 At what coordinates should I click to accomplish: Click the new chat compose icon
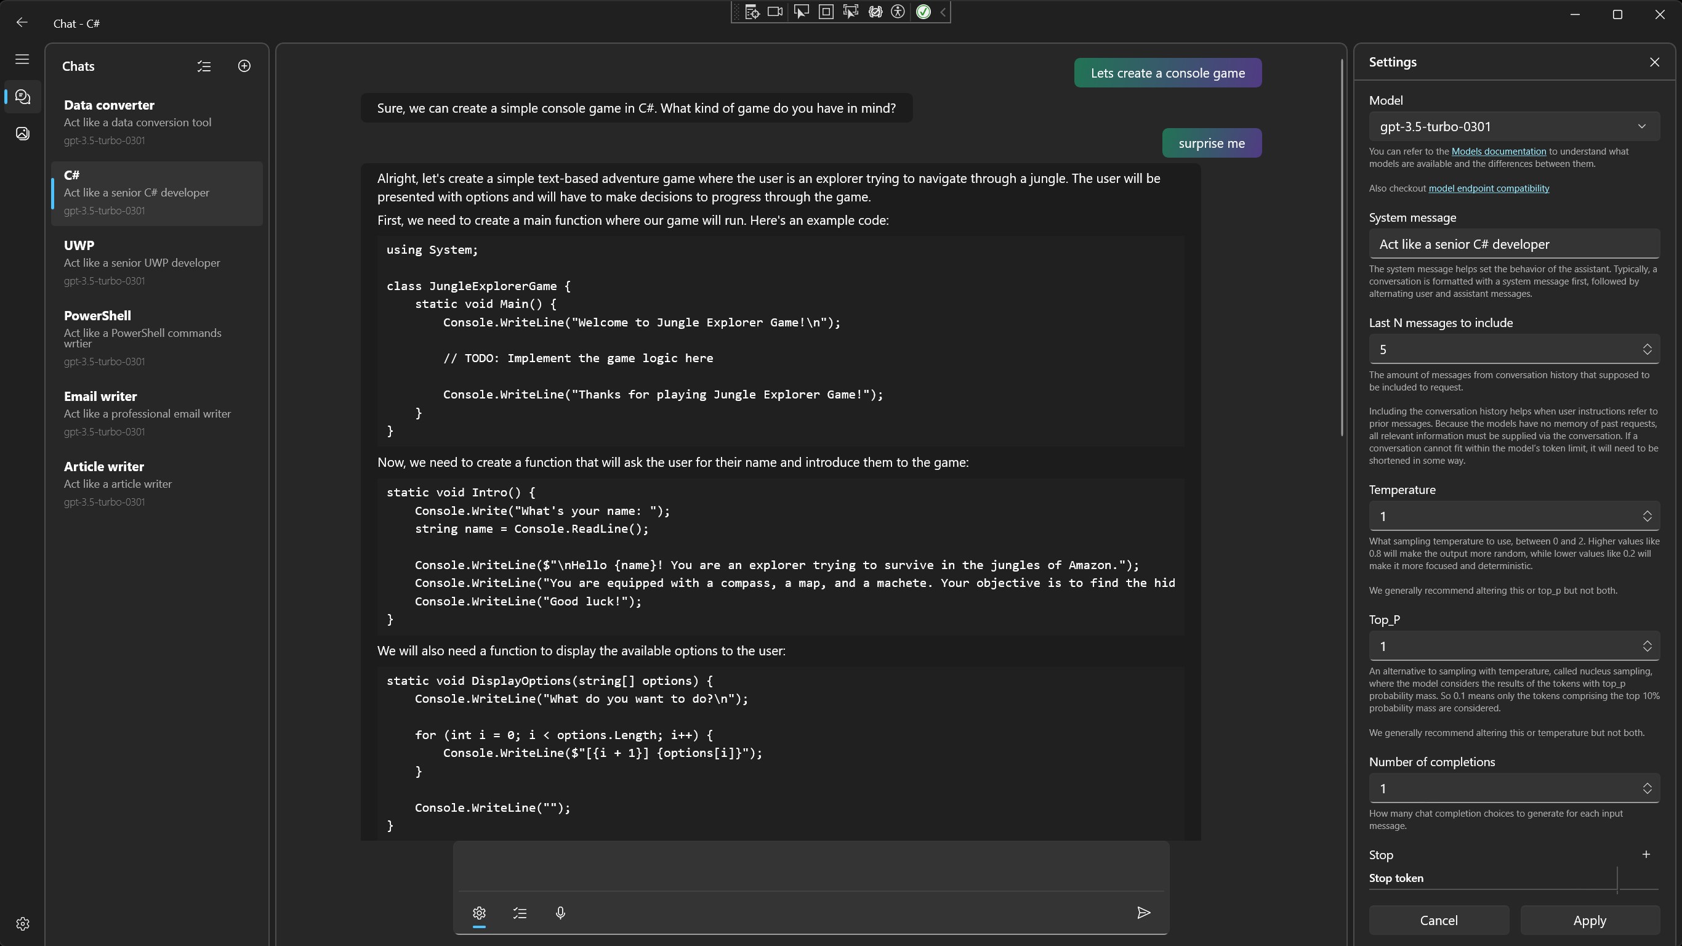click(x=244, y=66)
